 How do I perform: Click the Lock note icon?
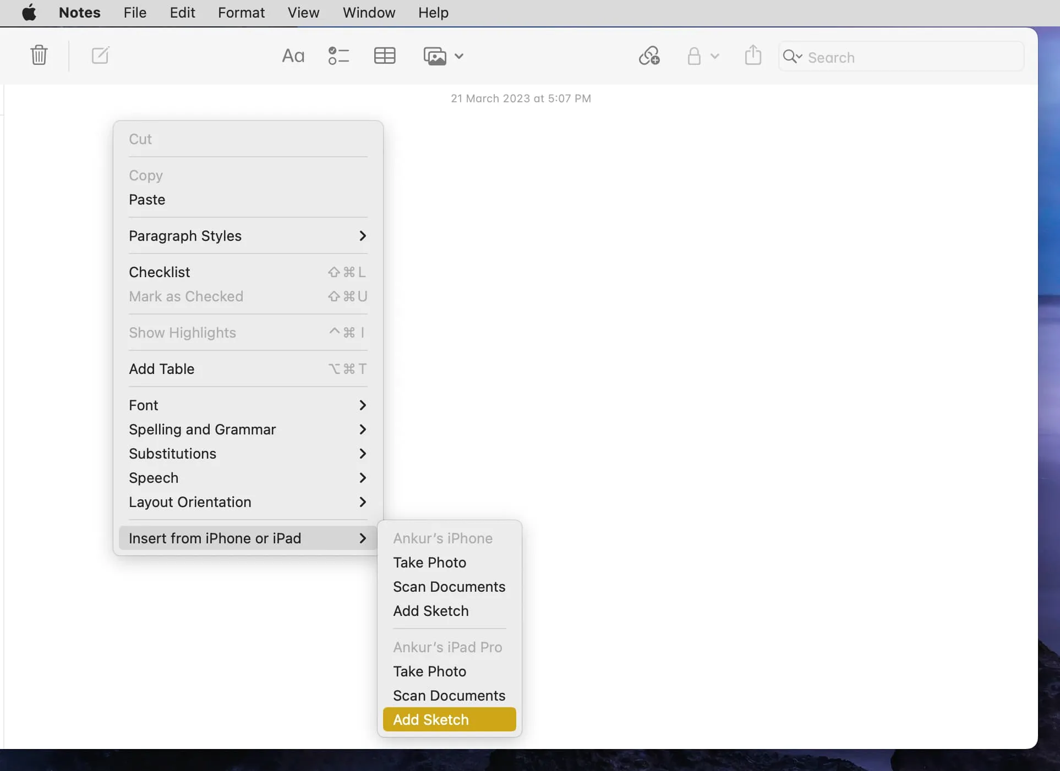[x=695, y=55]
